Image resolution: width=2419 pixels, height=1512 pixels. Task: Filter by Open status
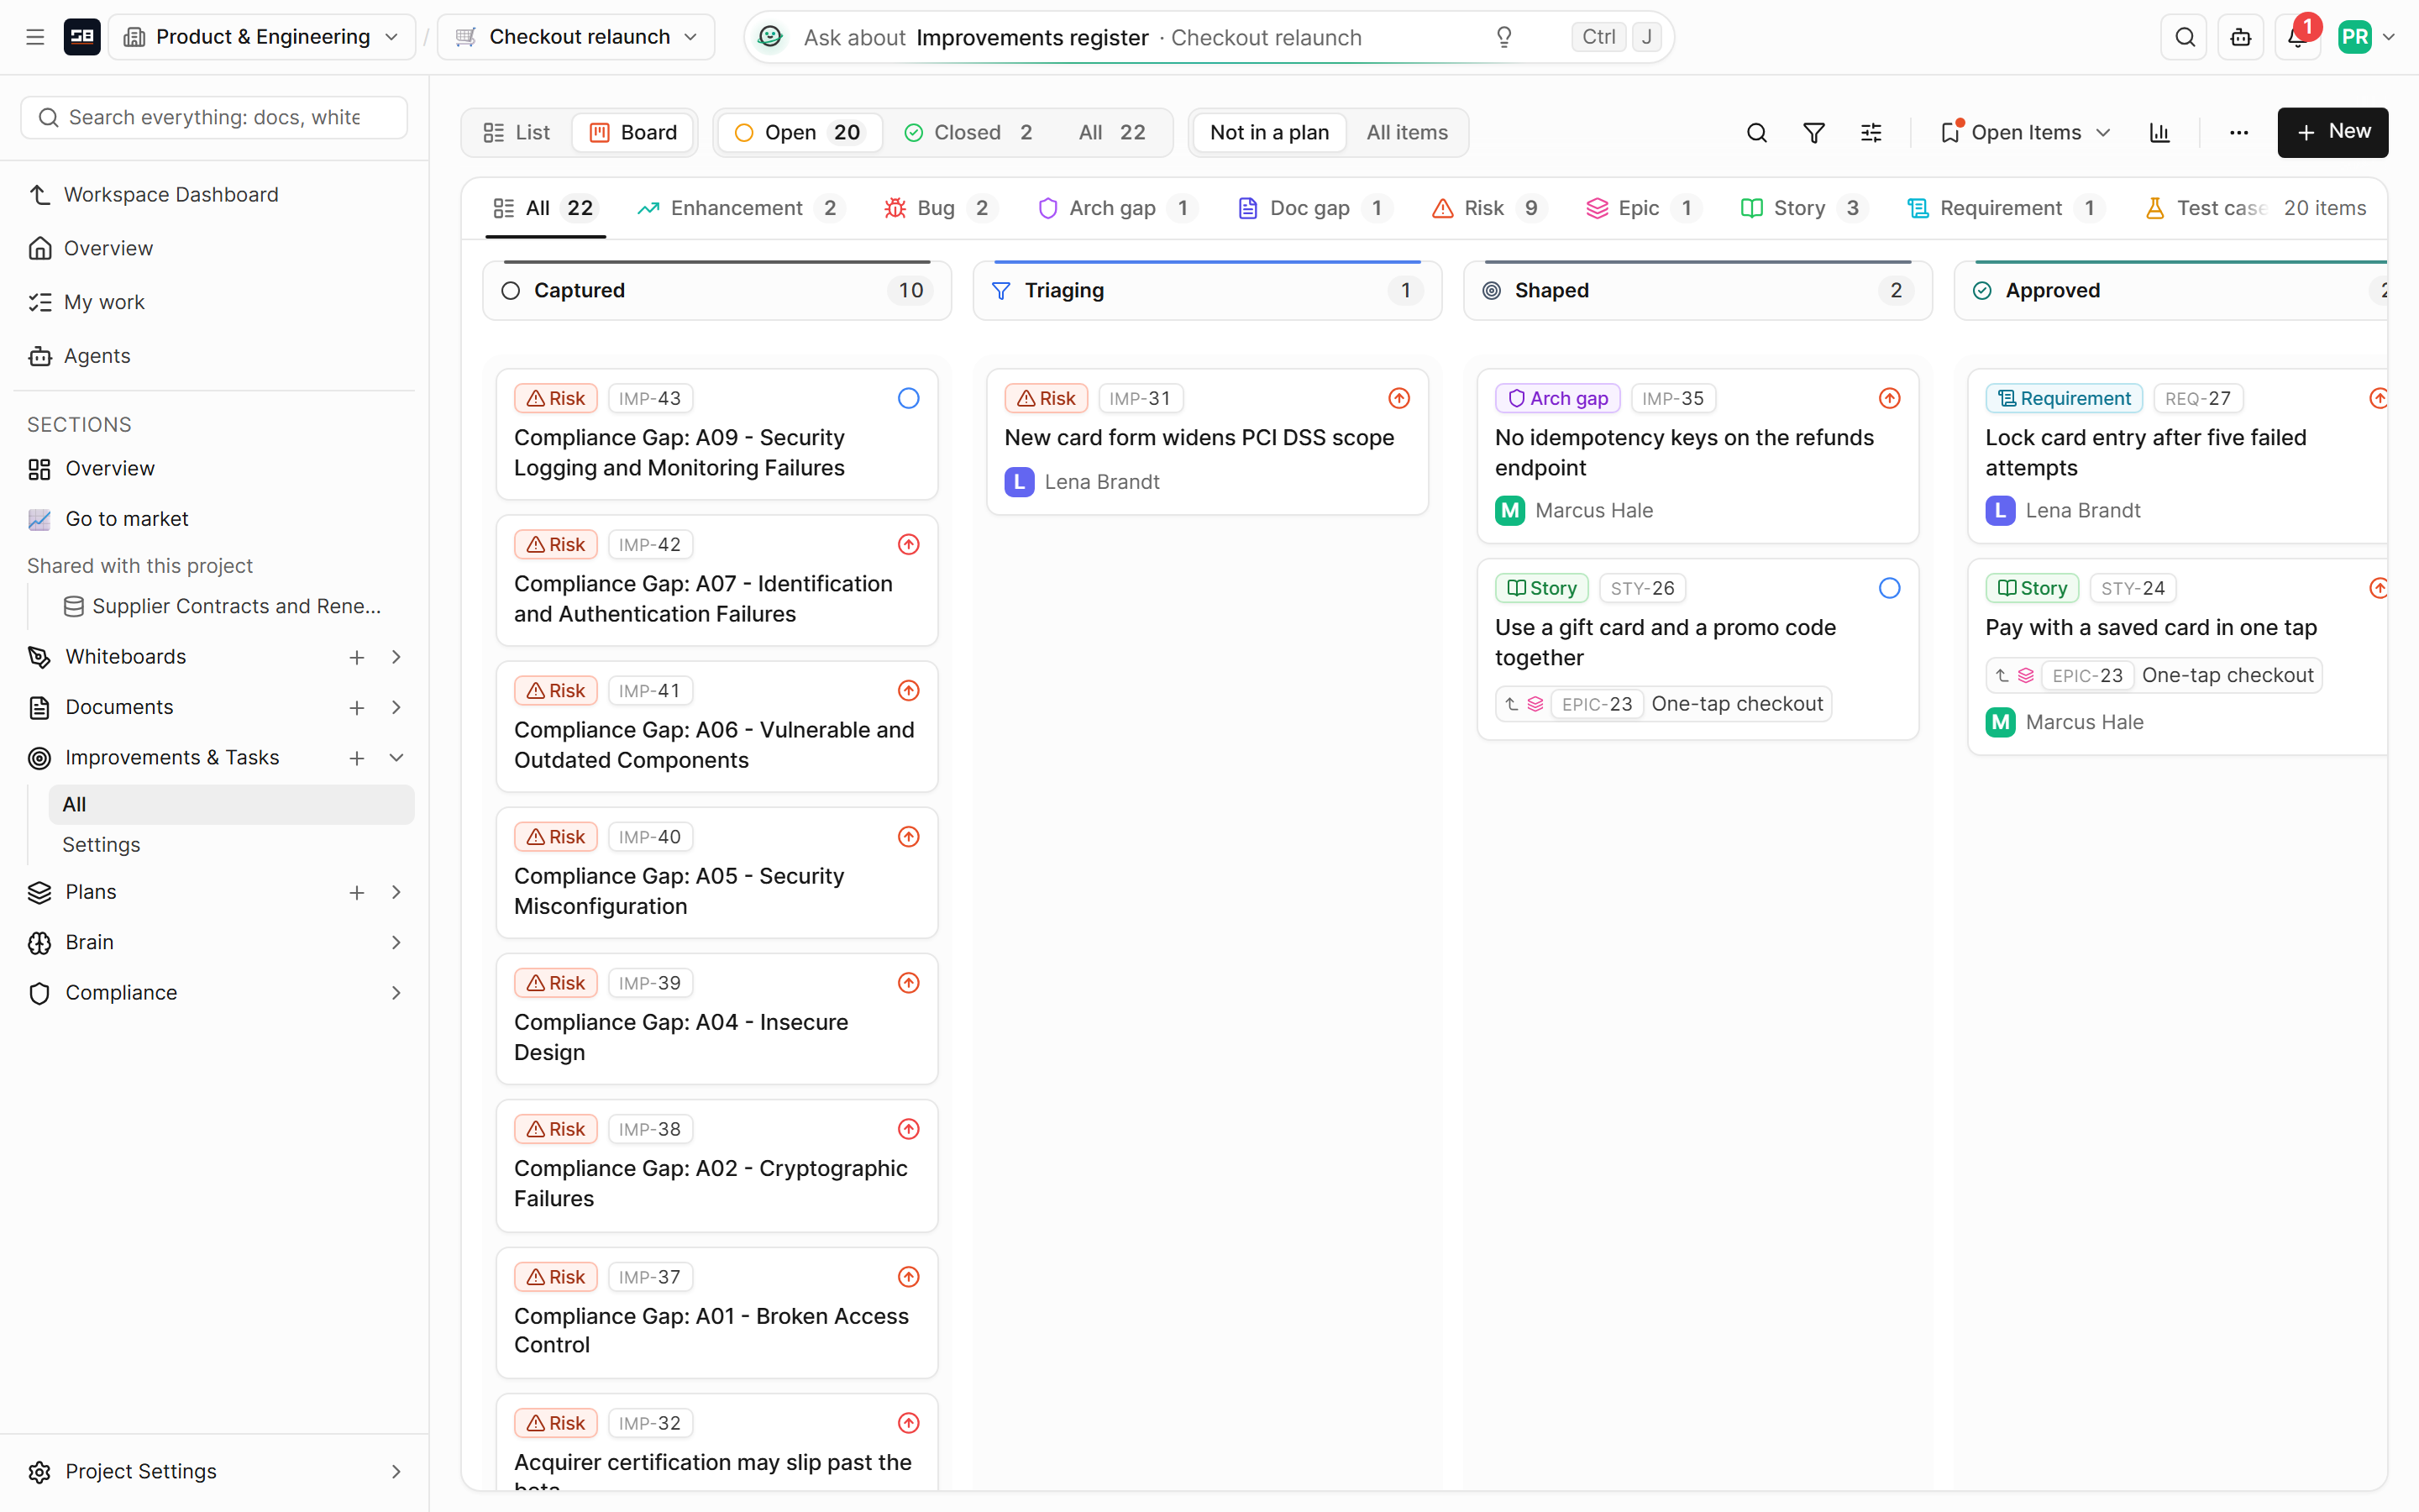coord(800,132)
